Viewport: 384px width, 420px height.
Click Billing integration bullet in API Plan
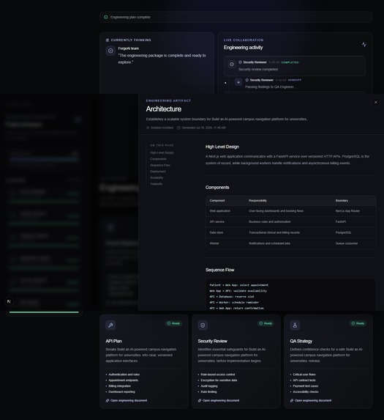tap(119, 386)
